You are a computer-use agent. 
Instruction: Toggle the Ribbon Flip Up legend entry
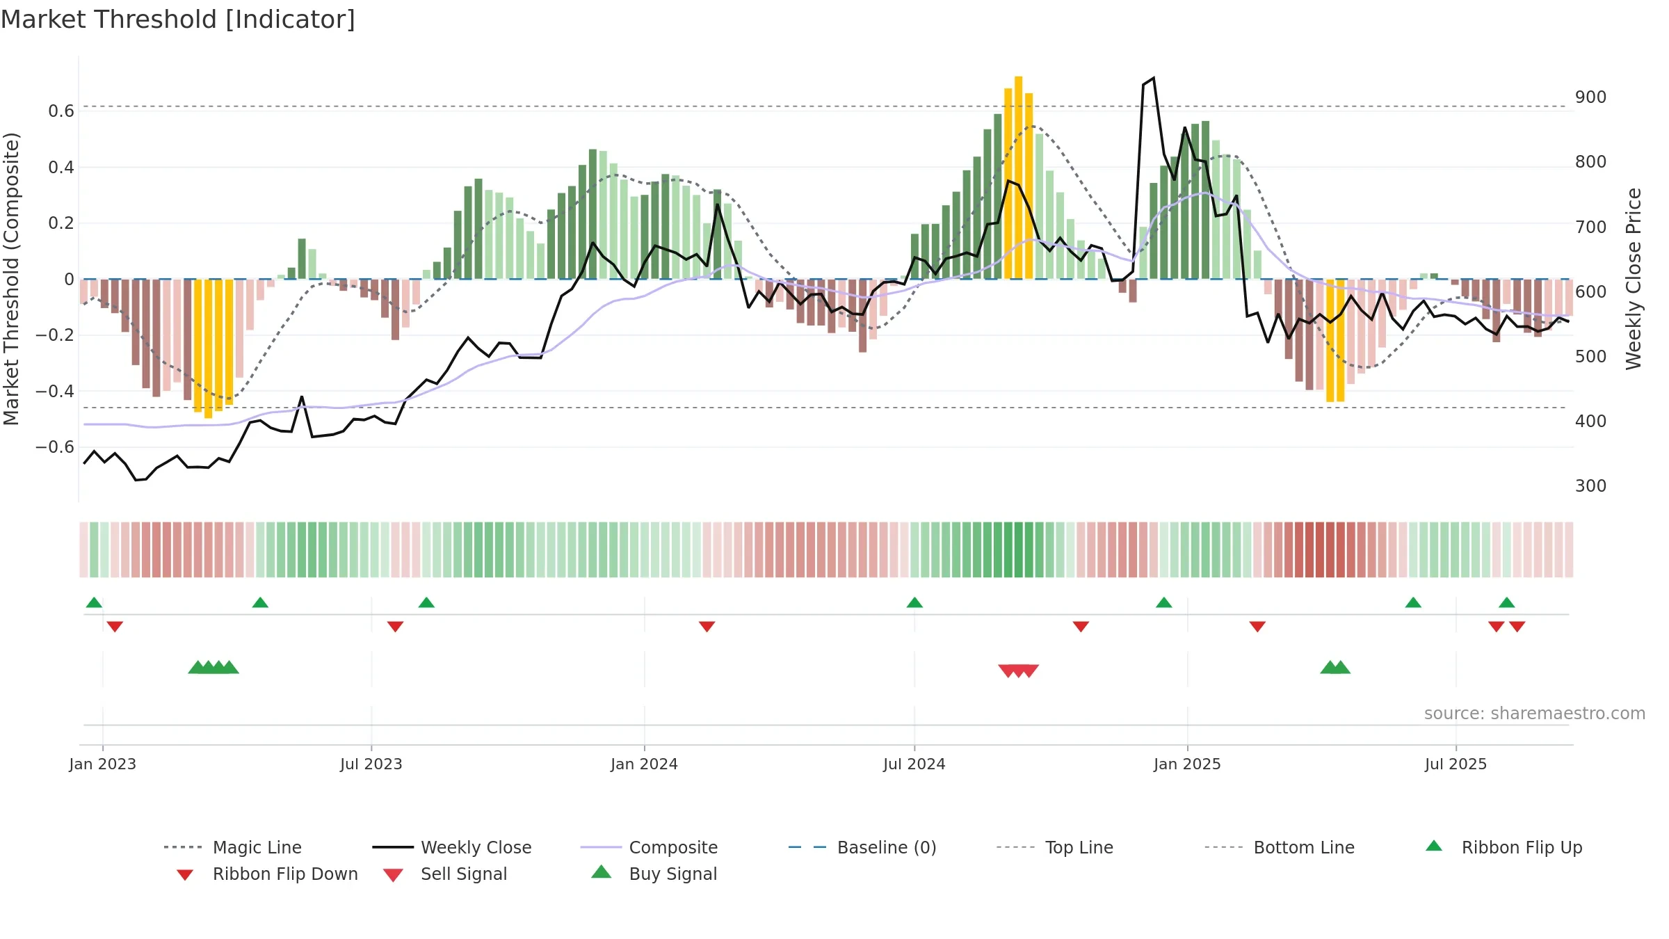1503,847
